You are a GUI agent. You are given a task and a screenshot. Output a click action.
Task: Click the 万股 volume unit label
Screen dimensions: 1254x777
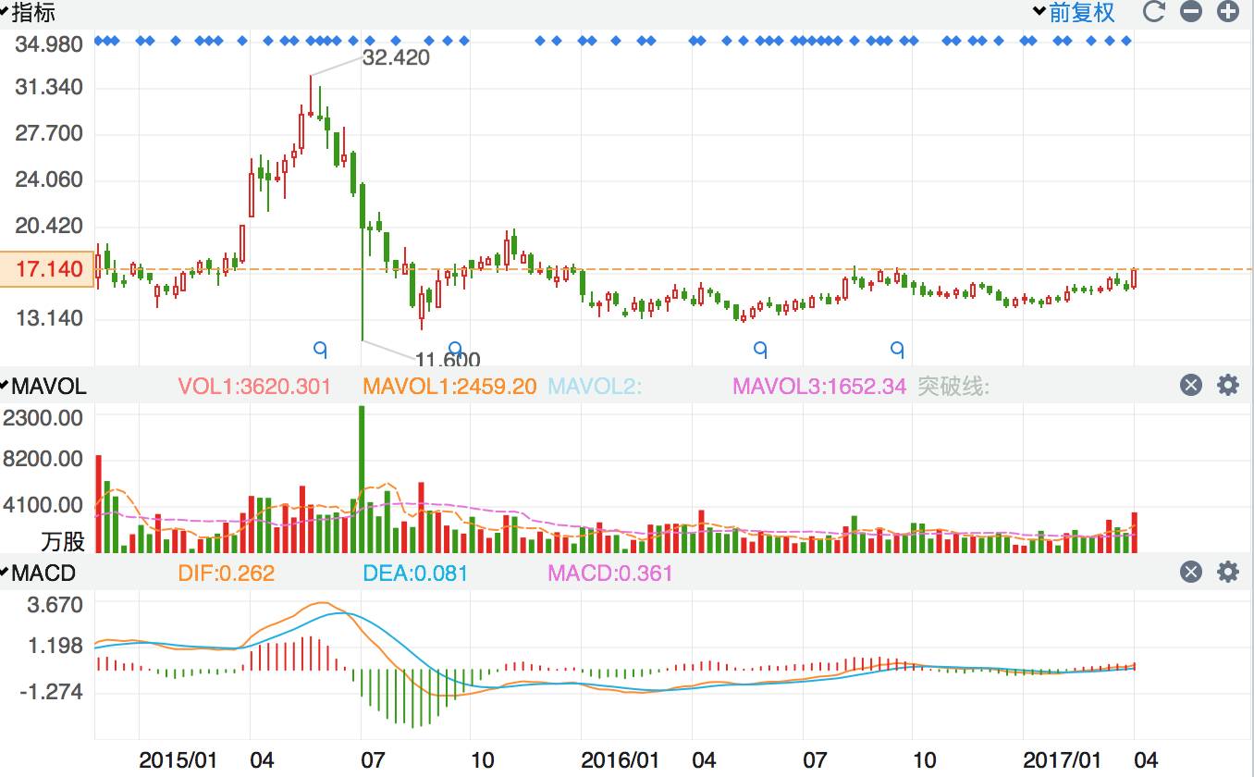[x=62, y=540]
